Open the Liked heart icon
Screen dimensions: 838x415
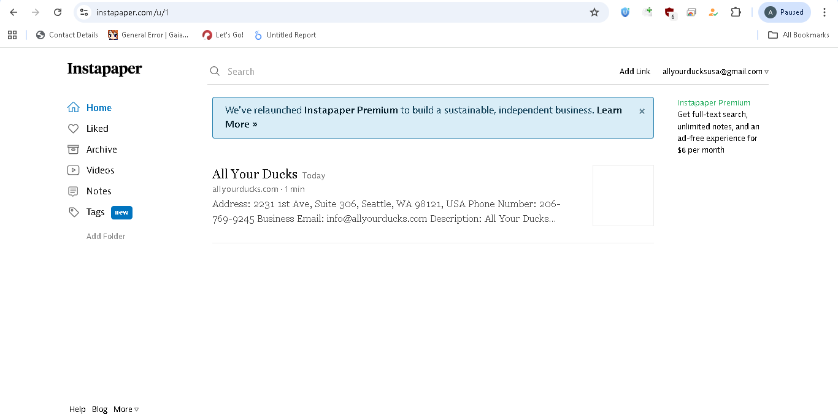click(x=73, y=129)
